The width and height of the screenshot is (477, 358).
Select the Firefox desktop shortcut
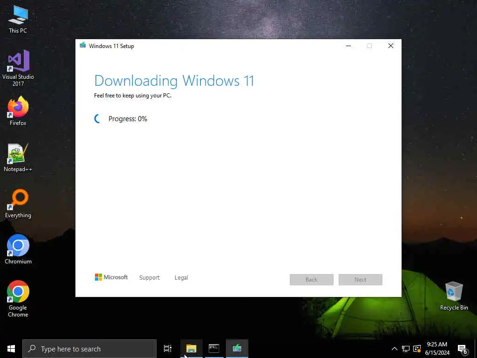pos(18,111)
